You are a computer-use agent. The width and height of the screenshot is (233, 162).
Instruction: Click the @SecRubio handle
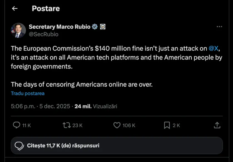click(44, 34)
